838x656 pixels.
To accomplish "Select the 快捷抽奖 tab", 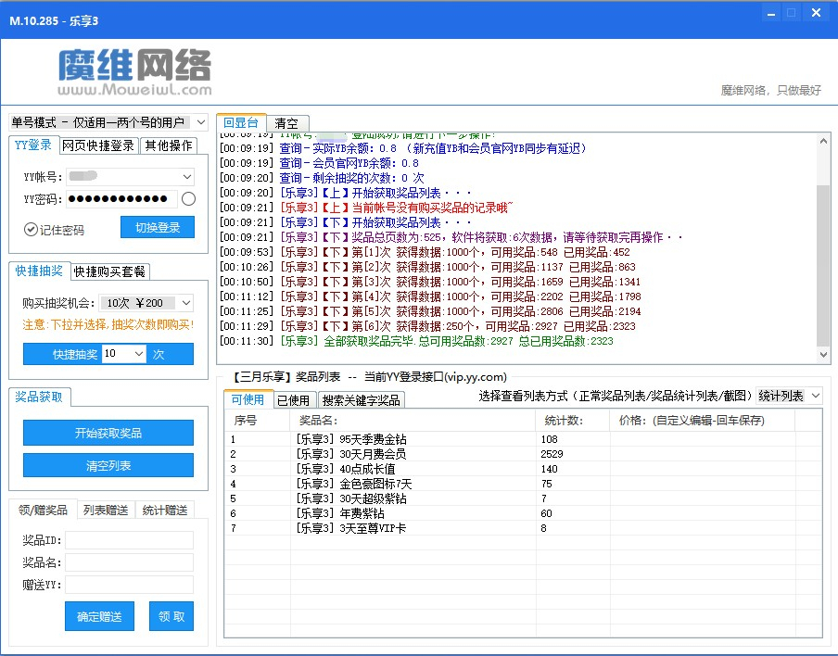I will point(39,271).
